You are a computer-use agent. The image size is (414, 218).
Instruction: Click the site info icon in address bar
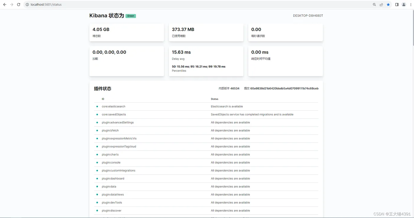(27, 4)
